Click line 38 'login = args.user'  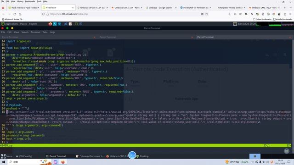coord(20,132)
